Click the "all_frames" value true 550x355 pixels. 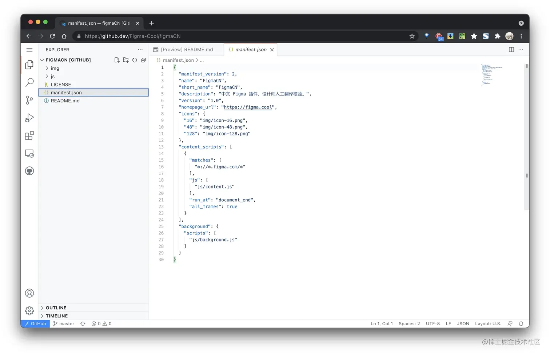pyautogui.click(x=232, y=207)
